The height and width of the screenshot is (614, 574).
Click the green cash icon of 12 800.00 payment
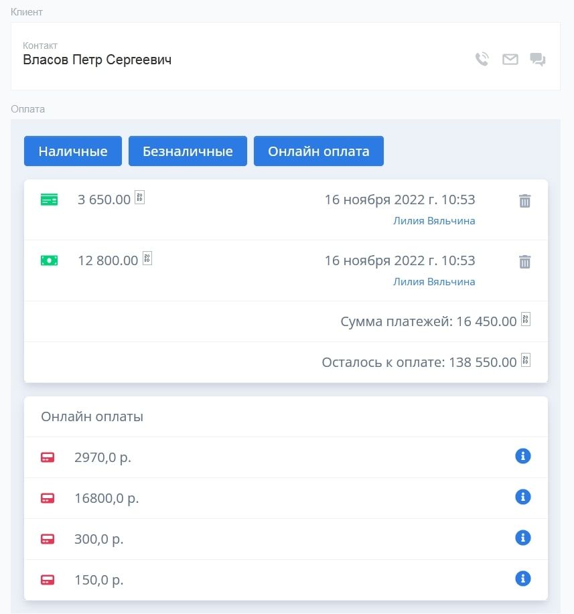click(x=49, y=260)
